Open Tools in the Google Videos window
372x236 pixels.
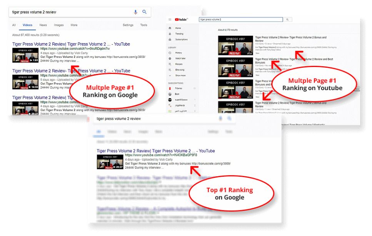click(143, 25)
